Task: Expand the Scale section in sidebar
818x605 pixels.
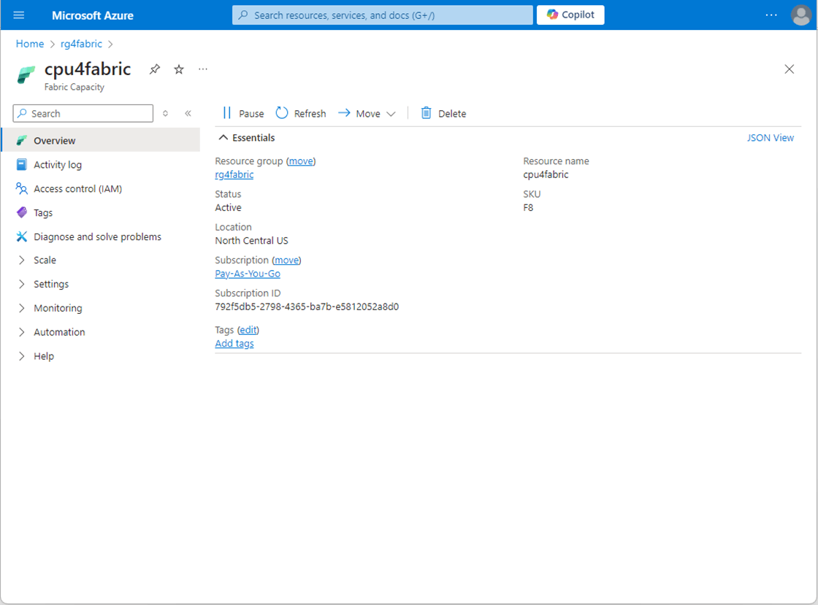Action: tap(45, 260)
